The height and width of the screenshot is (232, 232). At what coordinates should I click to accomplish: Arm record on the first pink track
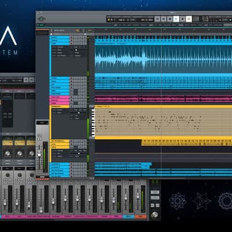(x=71, y=97)
